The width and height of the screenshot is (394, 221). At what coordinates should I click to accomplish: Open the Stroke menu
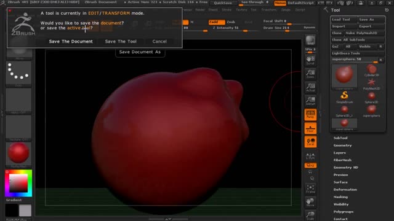227,10
